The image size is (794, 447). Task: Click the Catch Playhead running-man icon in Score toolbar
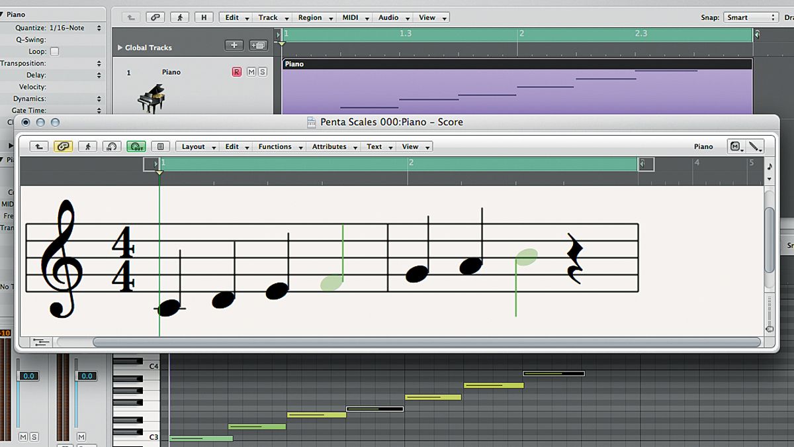coord(87,147)
